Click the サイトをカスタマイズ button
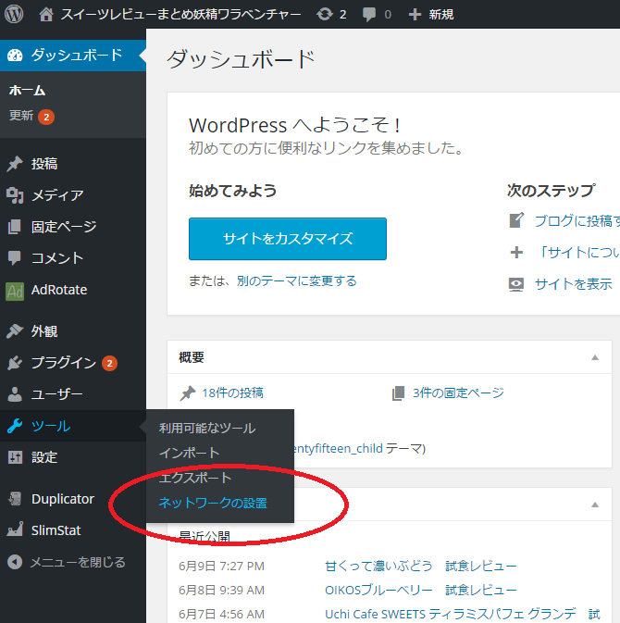The height and width of the screenshot is (623, 620). [288, 239]
